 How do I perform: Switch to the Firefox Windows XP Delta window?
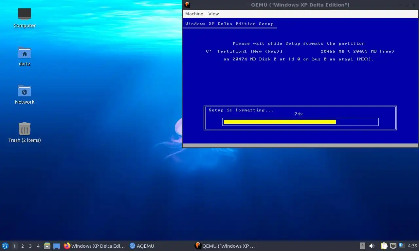point(94,246)
